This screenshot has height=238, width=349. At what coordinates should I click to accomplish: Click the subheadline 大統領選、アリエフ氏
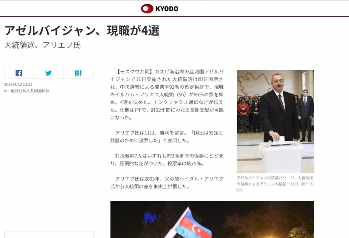click(42, 45)
